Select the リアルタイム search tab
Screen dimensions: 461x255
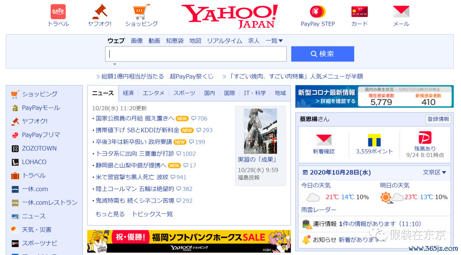click(225, 41)
